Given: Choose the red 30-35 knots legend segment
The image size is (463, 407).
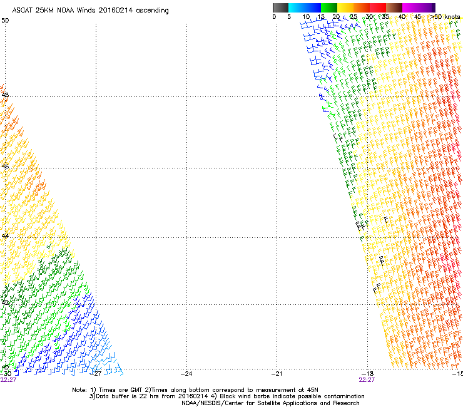Looking at the screenshot, I should (378, 8).
